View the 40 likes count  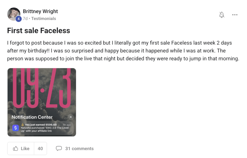pos(40,148)
